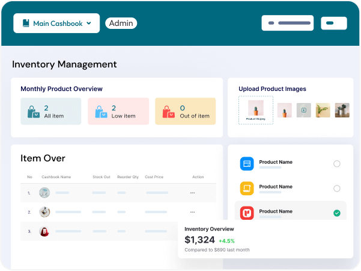This screenshot has width=361, height=271.
Task: Select the last plant product image thumbnail
Action: (342, 110)
